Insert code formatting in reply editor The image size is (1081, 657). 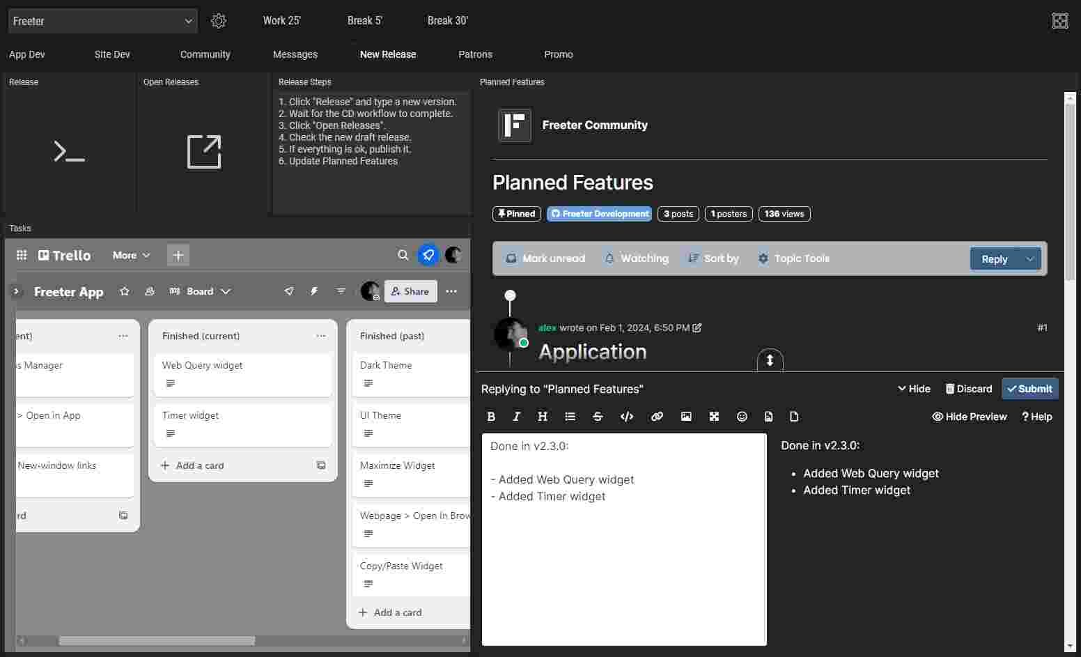click(627, 417)
